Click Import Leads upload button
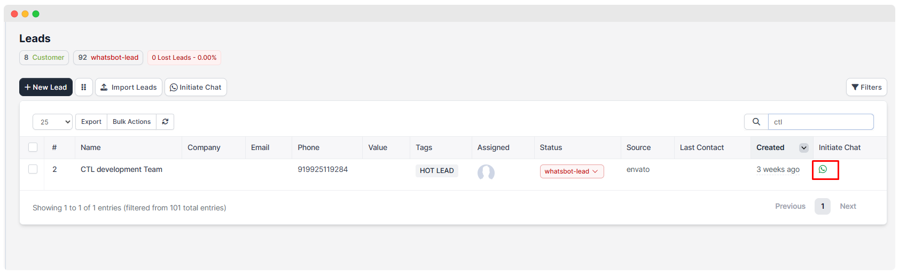 (129, 87)
